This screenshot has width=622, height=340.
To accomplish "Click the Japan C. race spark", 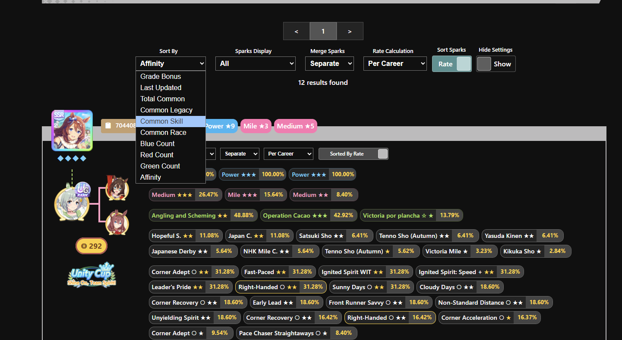I will (x=259, y=236).
